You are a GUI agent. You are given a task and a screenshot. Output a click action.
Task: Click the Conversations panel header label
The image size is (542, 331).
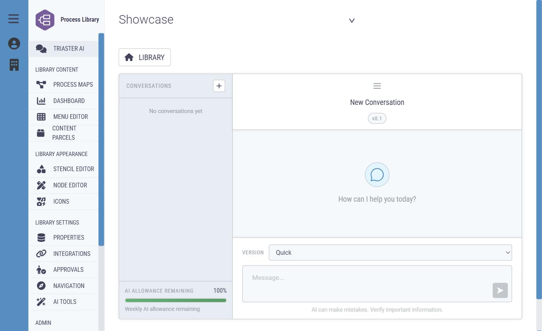149,86
